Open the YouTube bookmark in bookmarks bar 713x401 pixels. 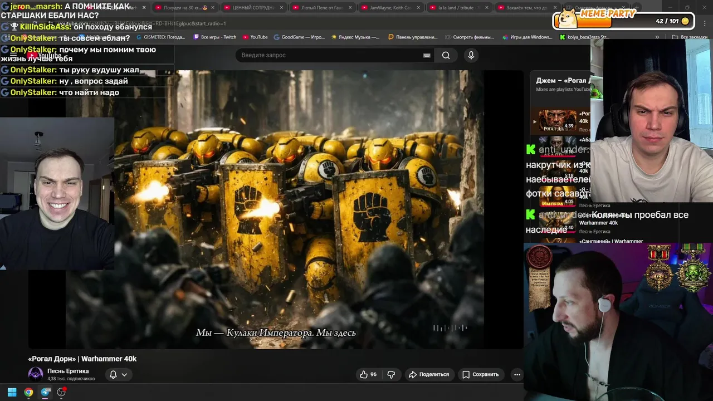pos(255,37)
